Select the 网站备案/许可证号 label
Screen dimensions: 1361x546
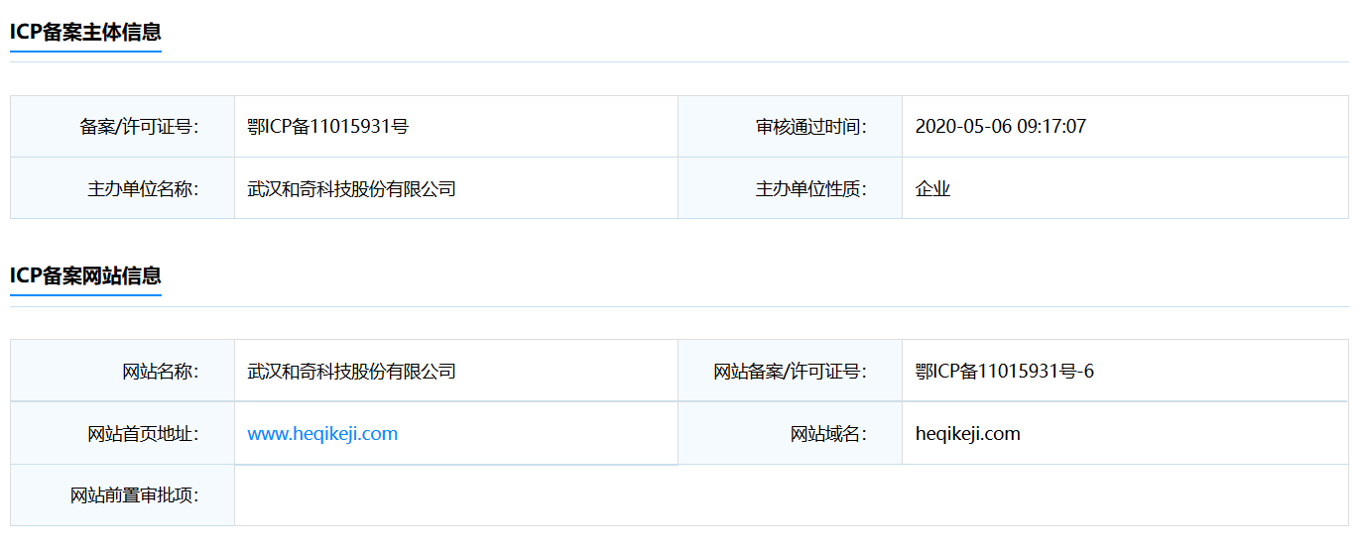[x=790, y=372]
